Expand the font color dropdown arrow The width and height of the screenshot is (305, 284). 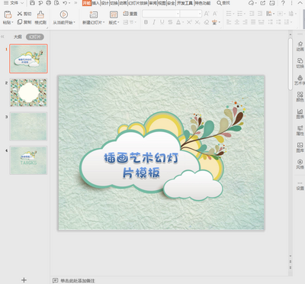[183, 22]
